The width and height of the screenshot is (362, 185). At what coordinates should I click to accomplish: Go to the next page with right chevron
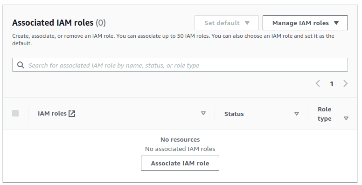[x=345, y=83]
